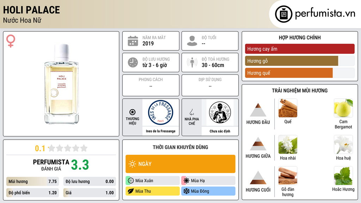Click the pink female gender symbol
The width and height of the screenshot is (361, 203).
point(11,41)
